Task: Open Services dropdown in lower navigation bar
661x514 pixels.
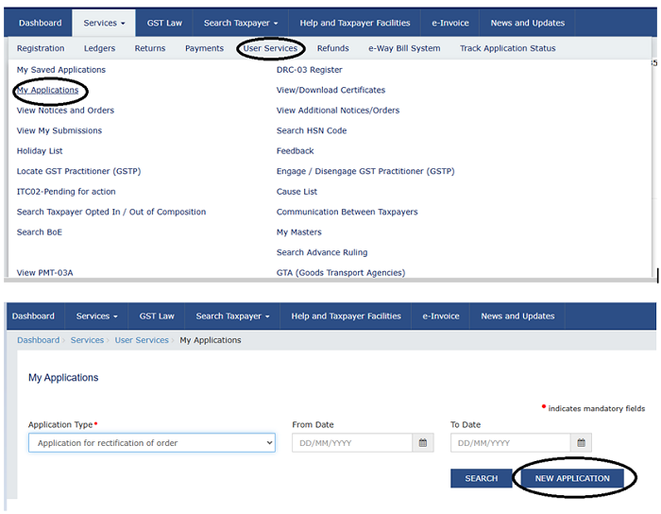Action: point(96,316)
